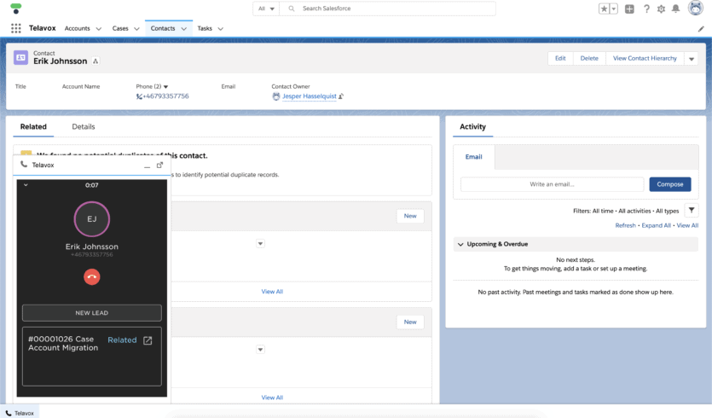
Task: Click New in the second related list
Action: [410, 322]
